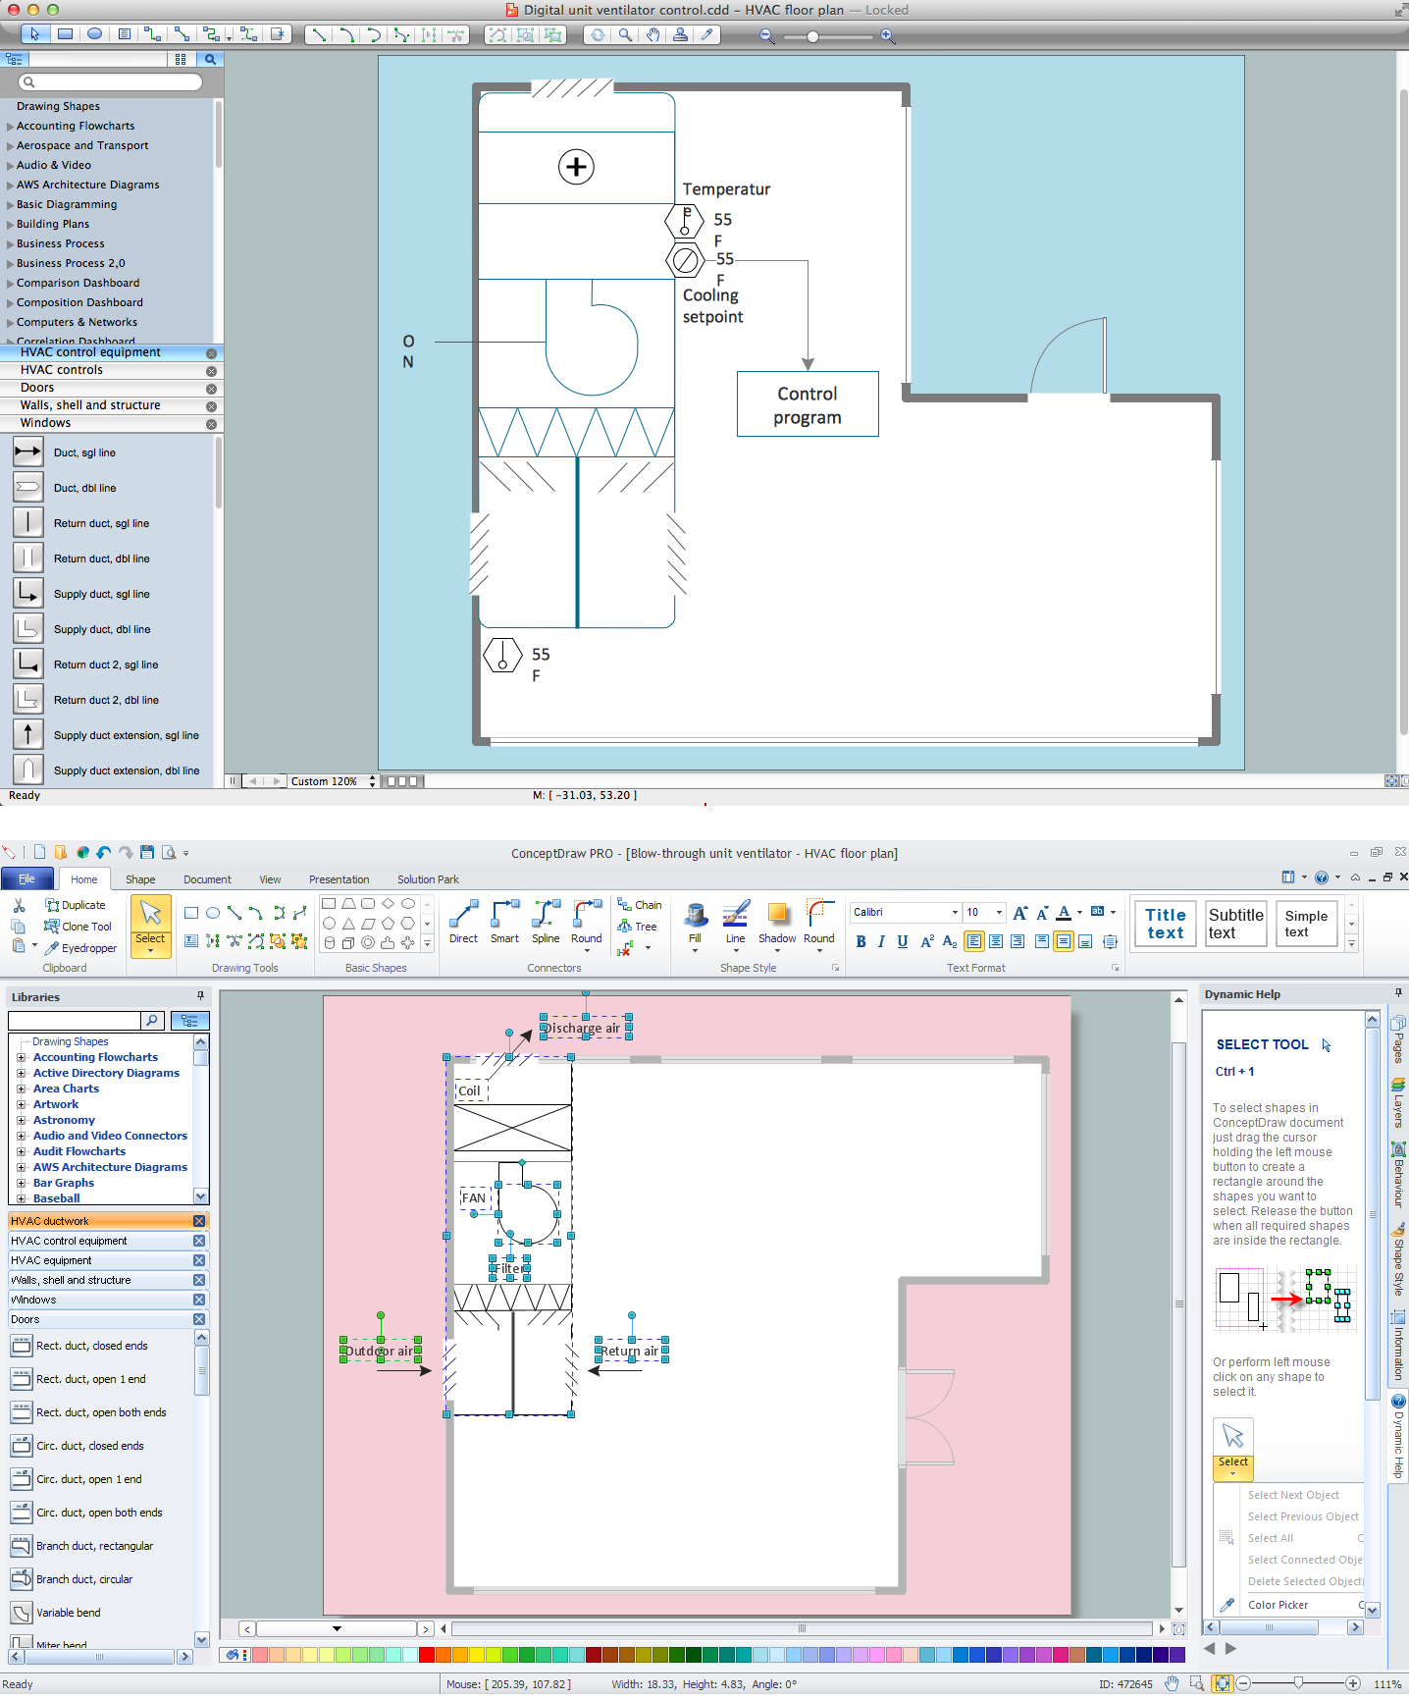Pick the Smart connector tool

tap(504, 922)
